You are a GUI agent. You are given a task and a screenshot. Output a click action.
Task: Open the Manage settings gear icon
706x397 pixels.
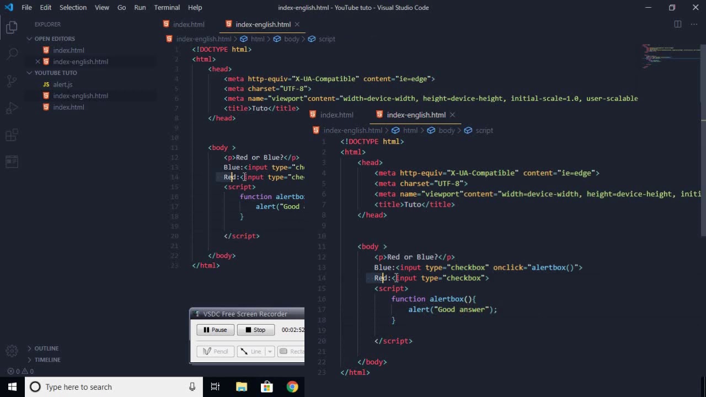(x=12, y=350)
